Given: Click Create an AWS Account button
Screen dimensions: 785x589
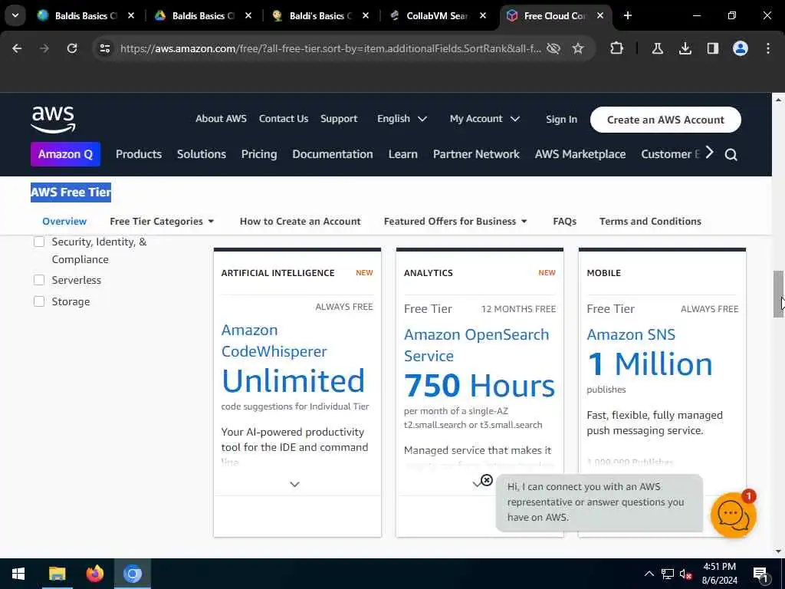Looking at the screenshot, I should pos(665,120).
